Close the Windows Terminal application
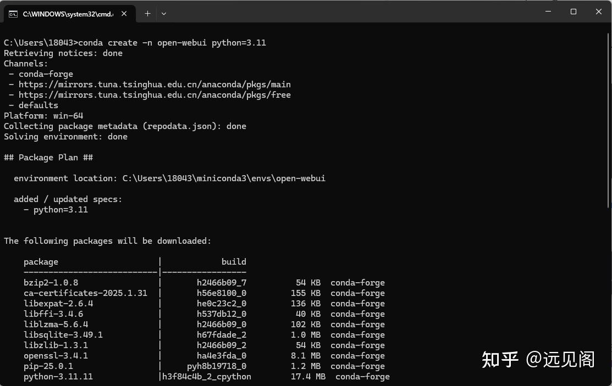This screenshot has height=386, width=612. (x=598, y=11)
